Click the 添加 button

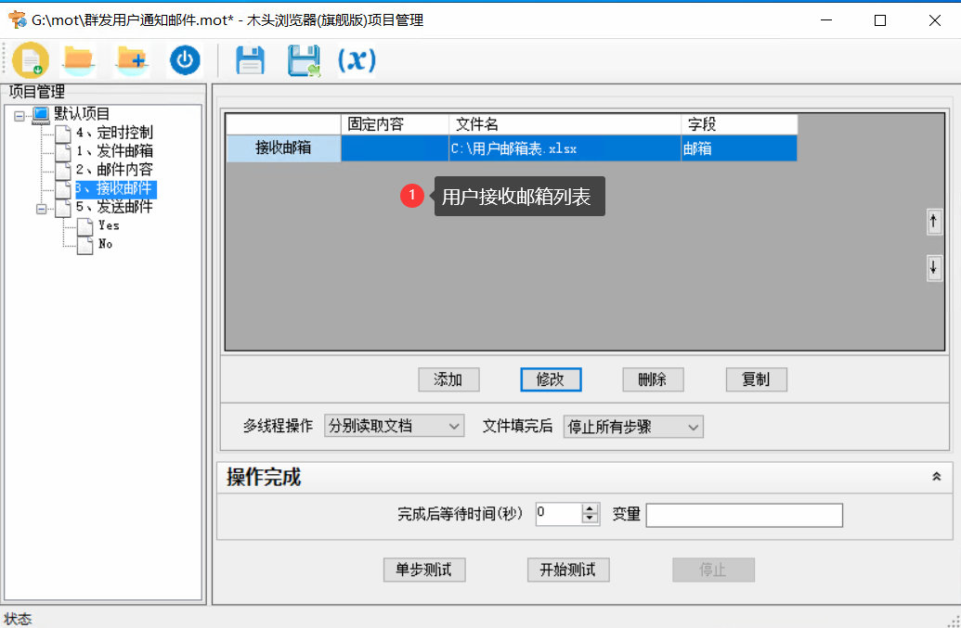448,379
